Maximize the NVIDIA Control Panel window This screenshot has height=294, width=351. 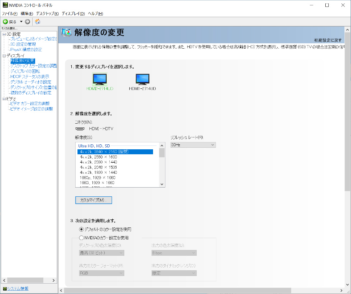click(x=327, y=5)
